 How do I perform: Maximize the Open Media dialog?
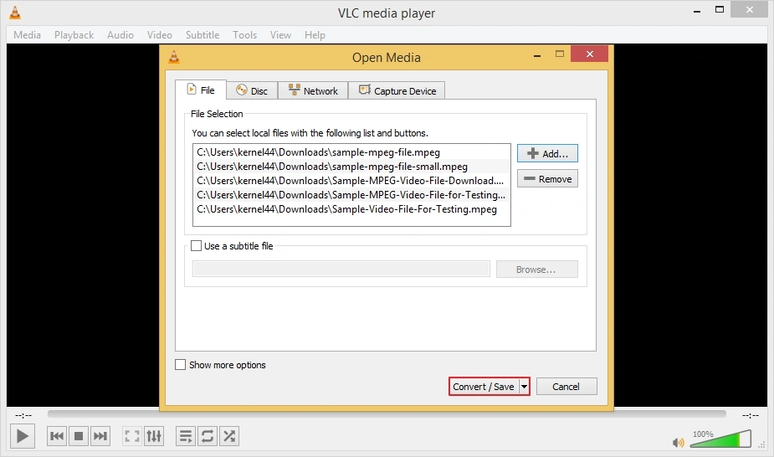[559, 54]
